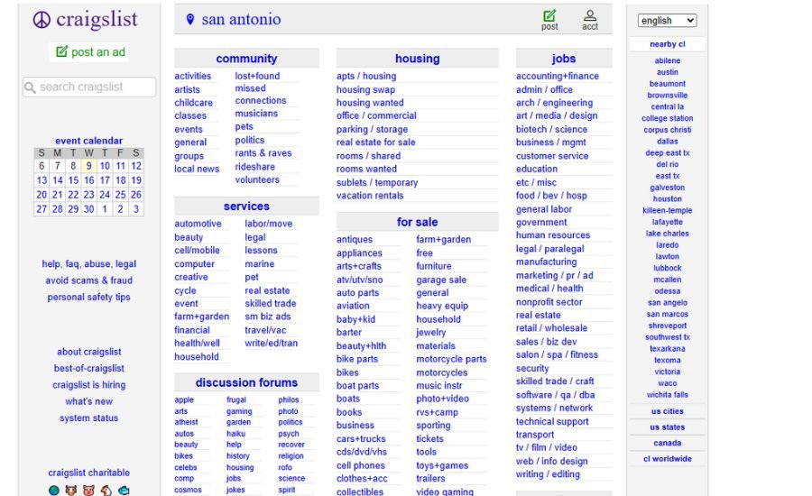Viewport: 812px width, 496px height.
Task: Select day 25 in event calendar
Action: tap(120, 195)
